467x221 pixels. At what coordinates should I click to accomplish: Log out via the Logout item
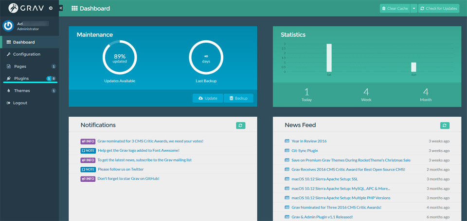(x=30, y=103)
